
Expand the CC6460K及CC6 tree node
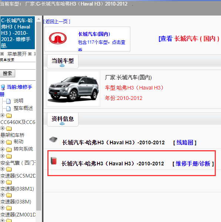point(2,115)
